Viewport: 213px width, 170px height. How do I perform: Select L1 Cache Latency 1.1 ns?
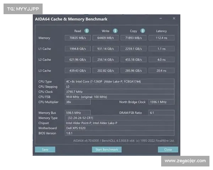[x=162, y=49]
